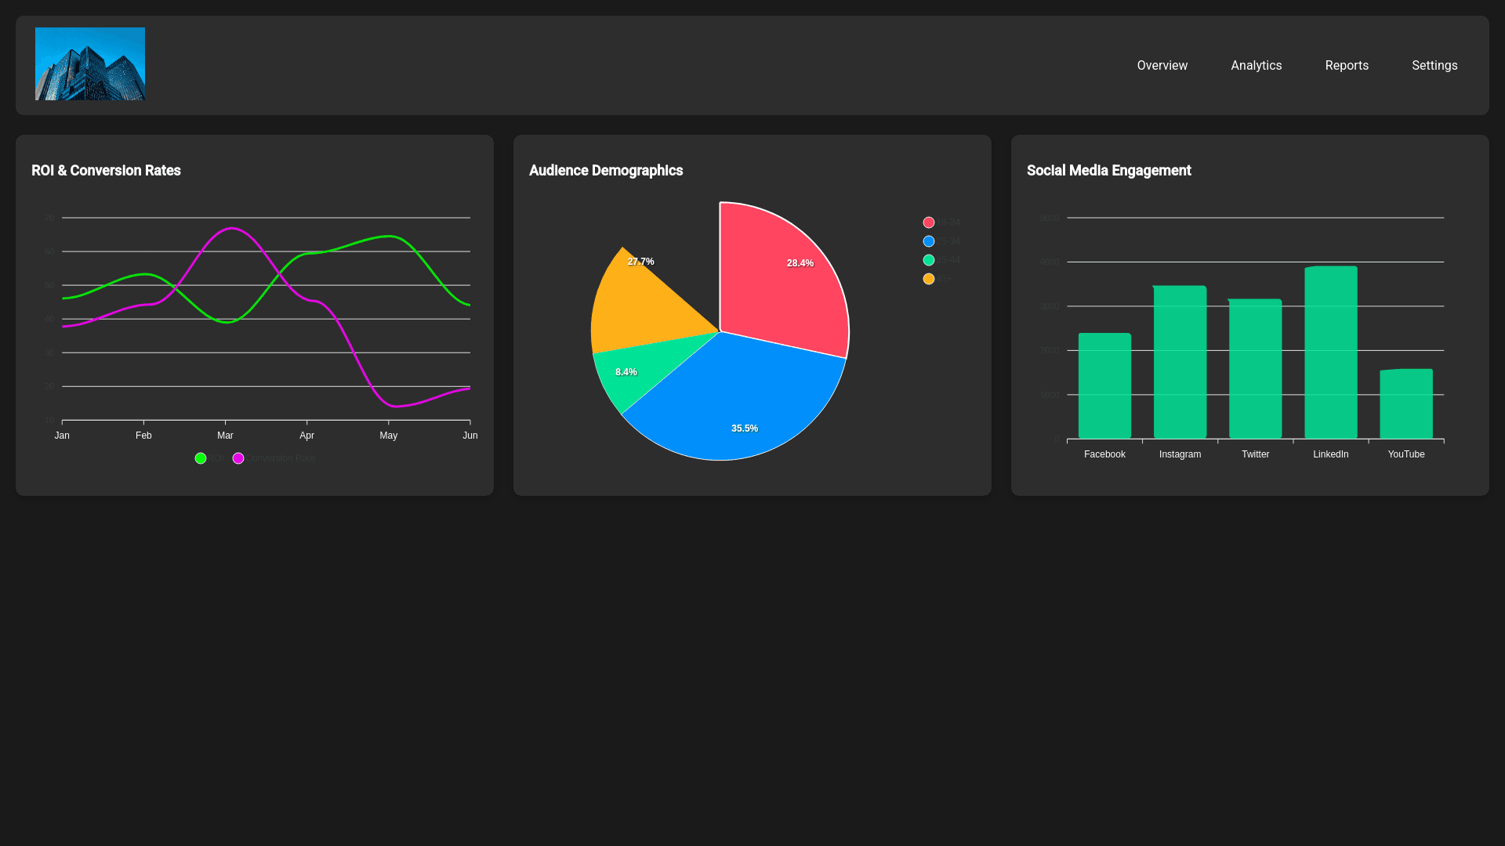Screen dimensions: 1505x846
Task: Open the Reports link
Action: pos(1346,66)
